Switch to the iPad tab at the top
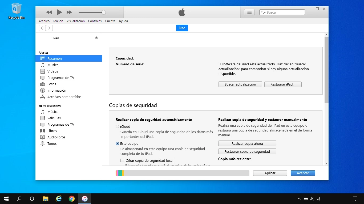Image resolution: width=364 pixels, height=204 pixels. [x=182, y=28]
